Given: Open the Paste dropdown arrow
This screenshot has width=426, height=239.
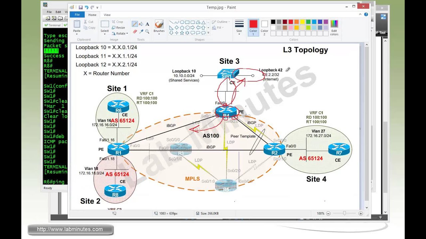Looking at the screenshot, I should (x=77, y=34).
